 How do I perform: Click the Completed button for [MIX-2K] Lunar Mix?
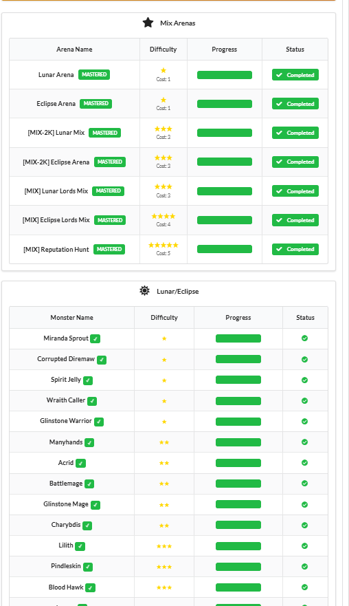295,133
